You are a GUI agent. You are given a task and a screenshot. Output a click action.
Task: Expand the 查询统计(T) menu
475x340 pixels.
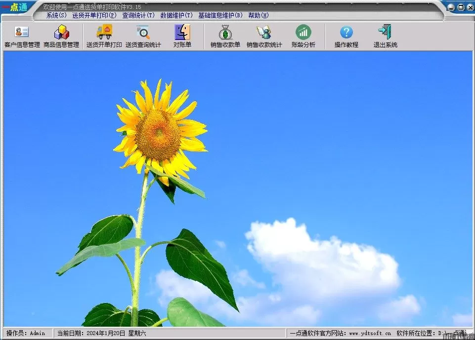[x=138, y=15]
